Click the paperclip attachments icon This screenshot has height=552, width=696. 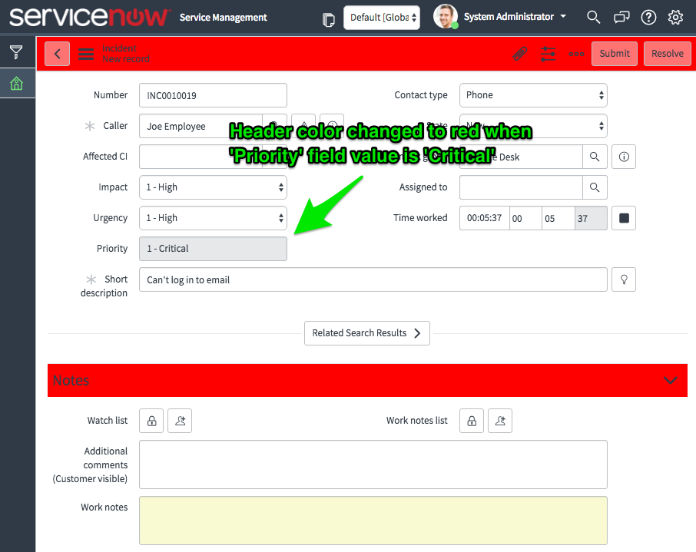(520, 54)
